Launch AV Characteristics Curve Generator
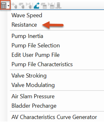 [x=54, y=117]
